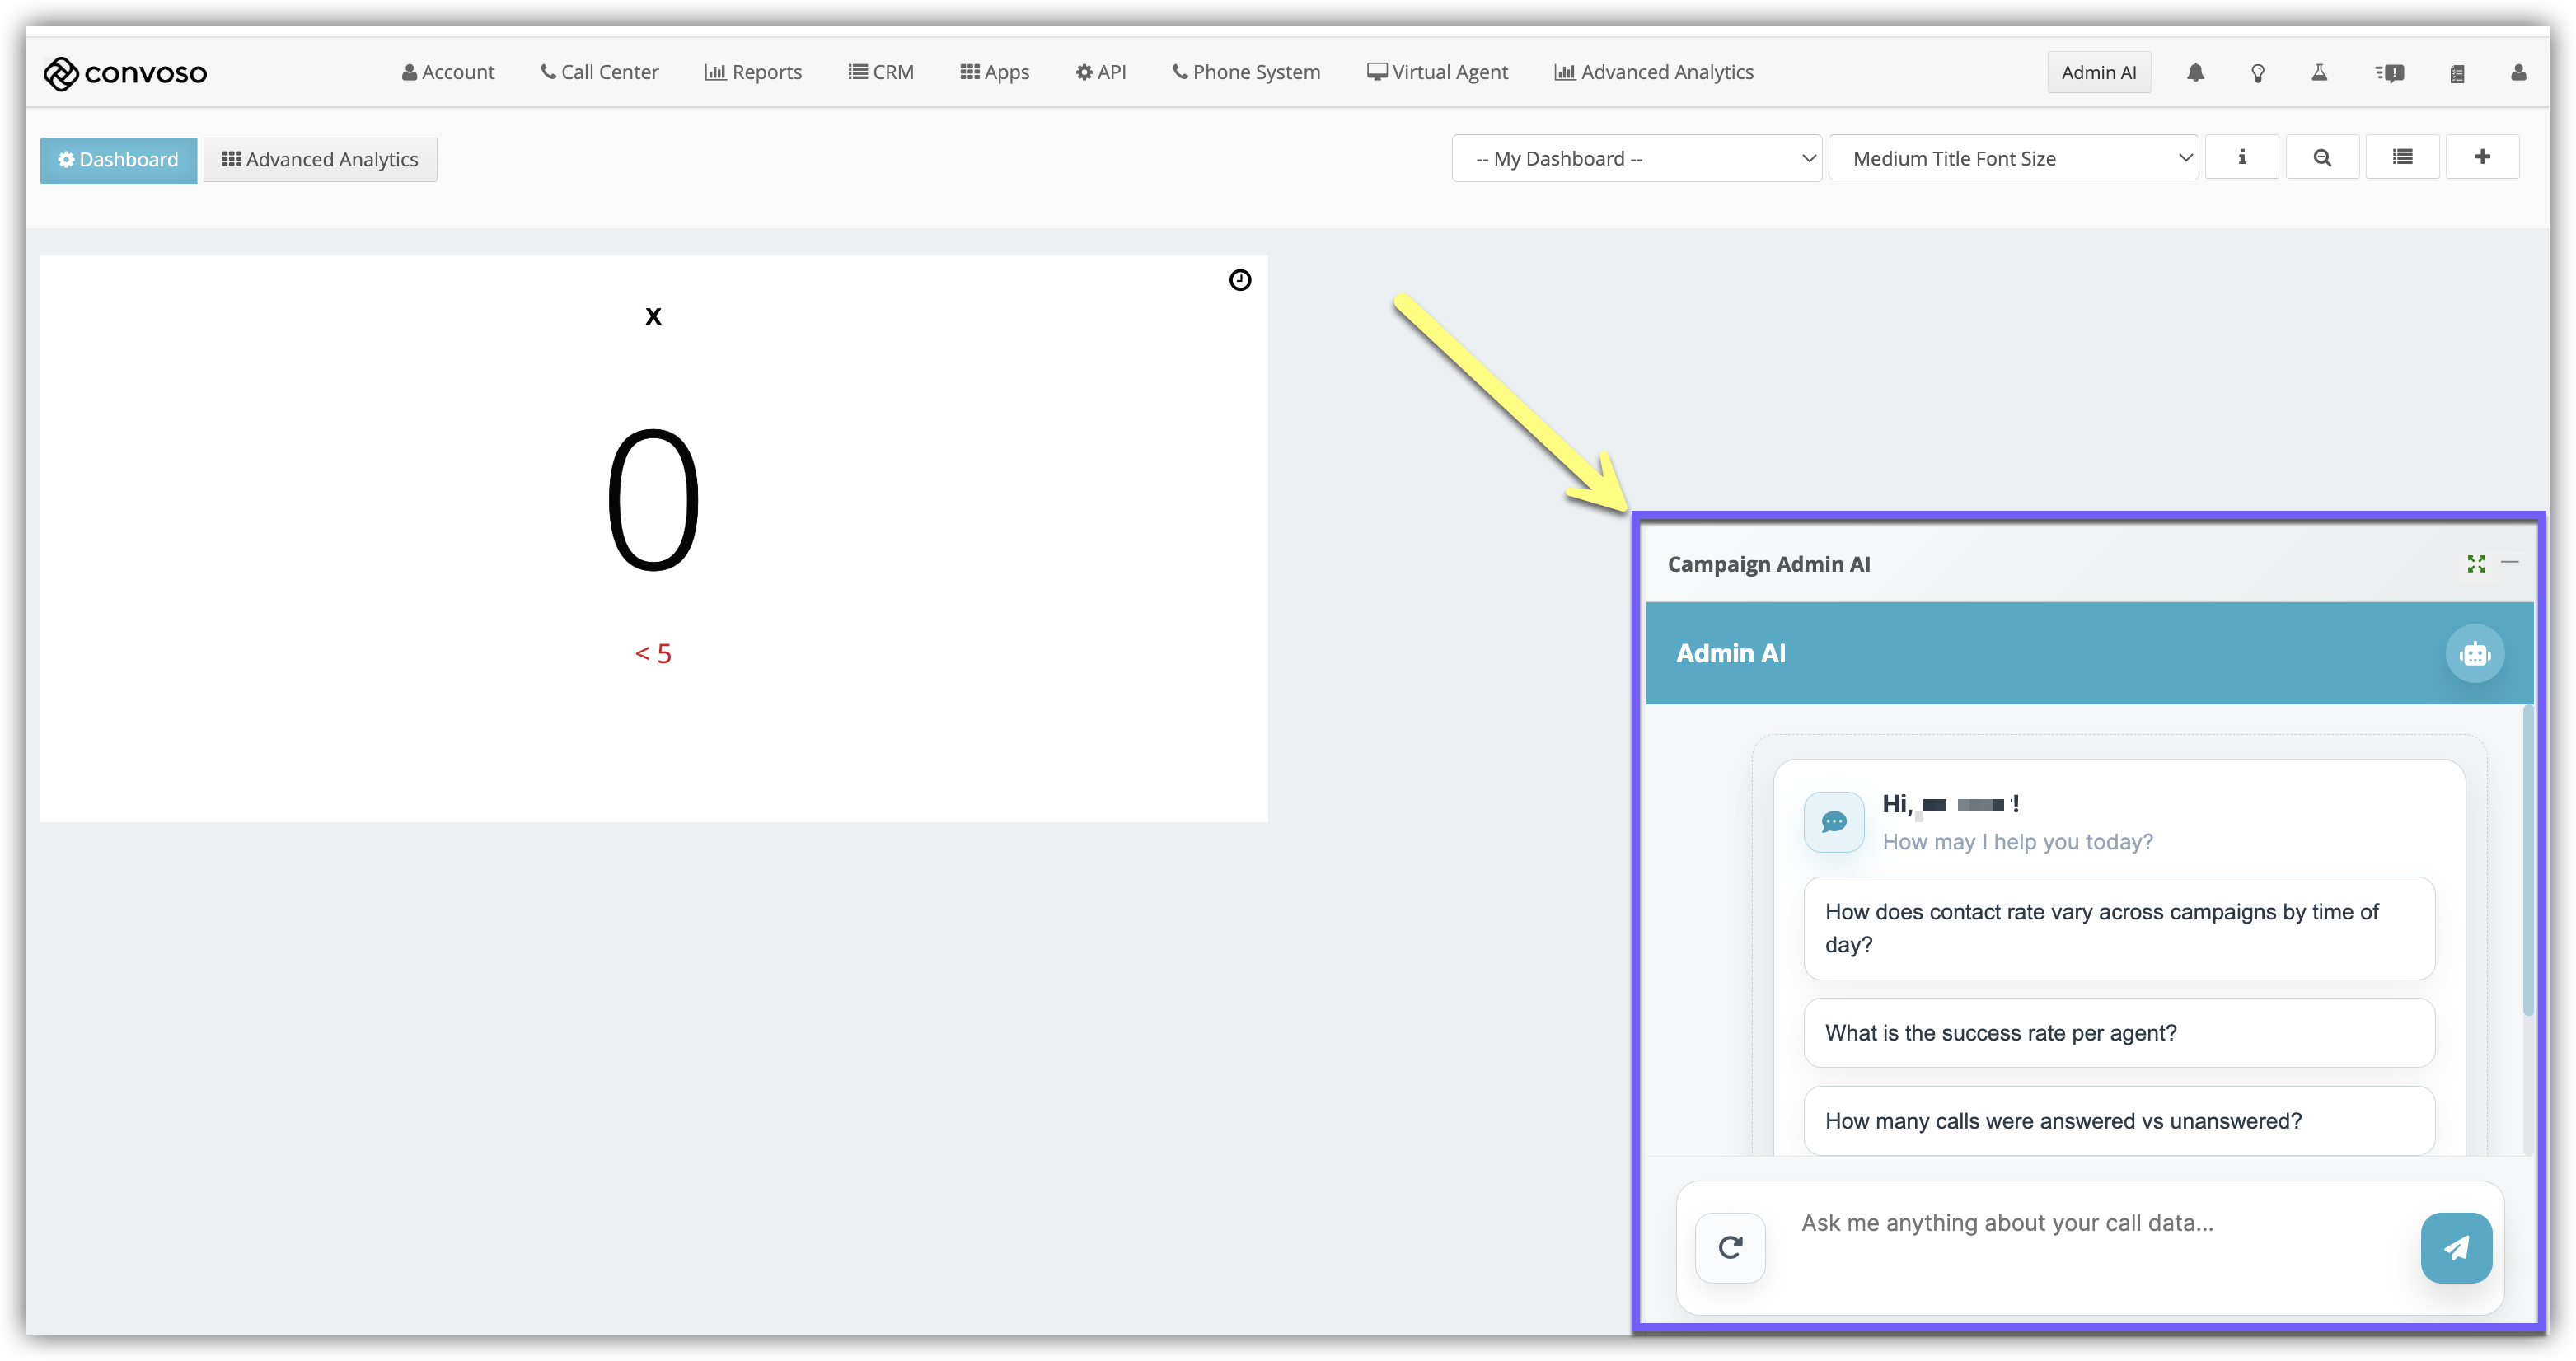Click the notification bell icon
Image resolution: width=2576 pixels, height=1361 pixels.
click(x=2195, y=73)
